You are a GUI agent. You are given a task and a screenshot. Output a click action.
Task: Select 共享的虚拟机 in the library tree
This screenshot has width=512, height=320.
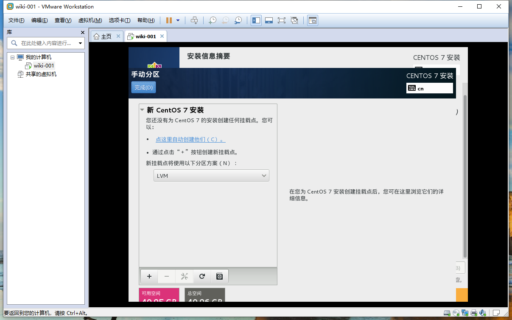[x=41, y=74]
